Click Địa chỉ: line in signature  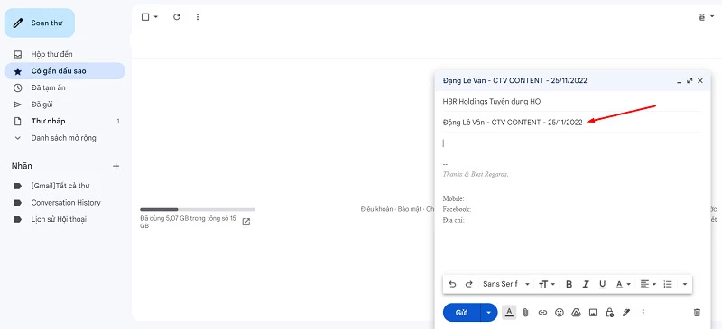(x=454, y=220)
